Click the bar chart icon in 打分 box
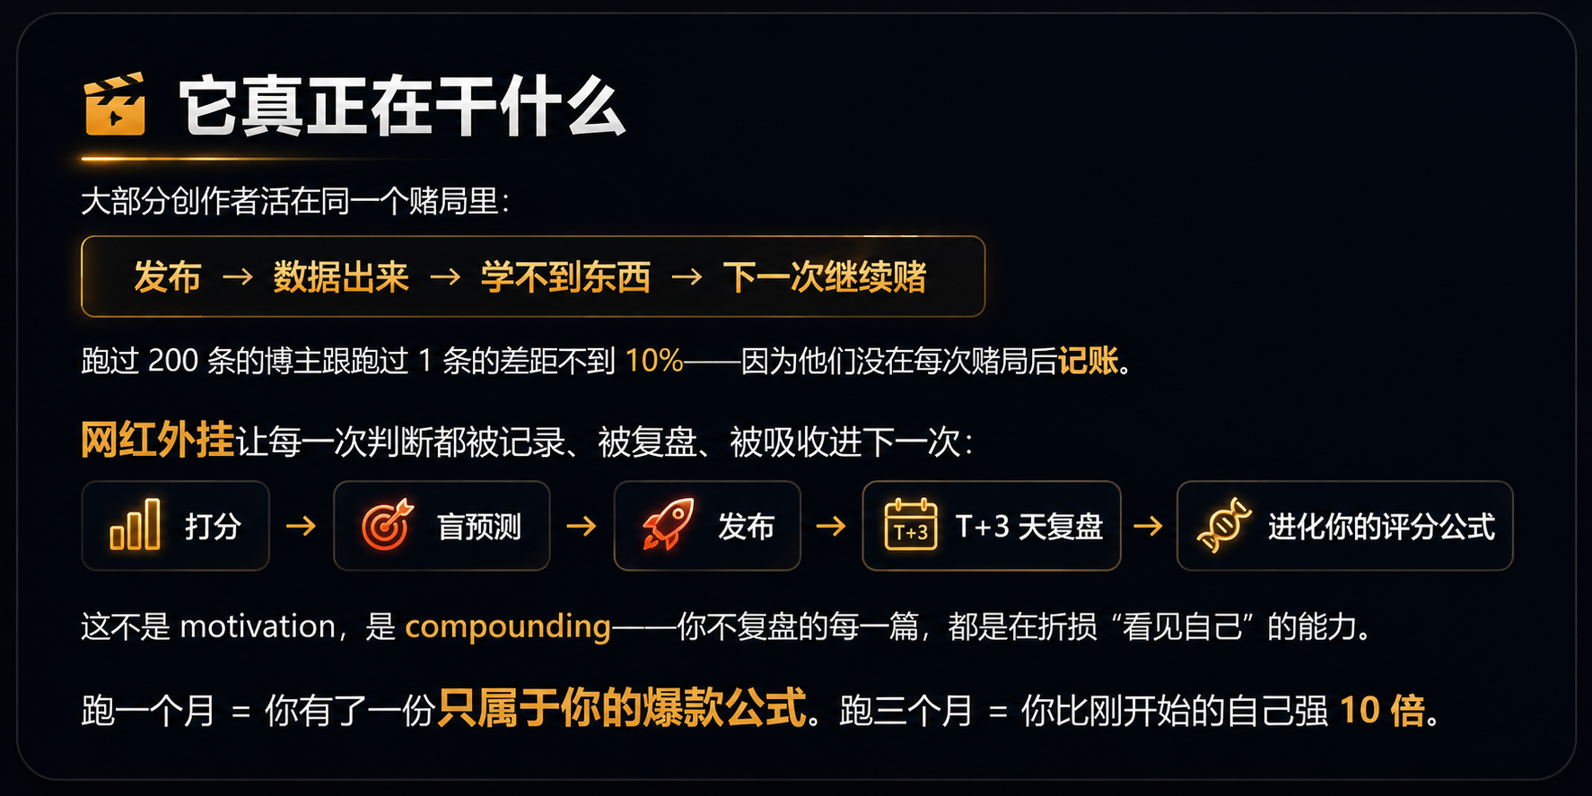 pos(136,524)
